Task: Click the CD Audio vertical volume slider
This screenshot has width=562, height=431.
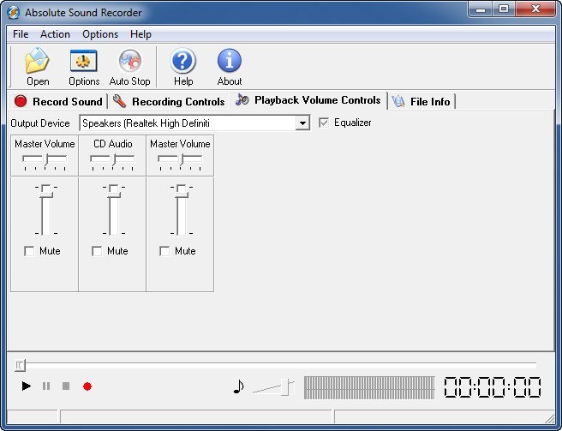Action: click(114, 210)
